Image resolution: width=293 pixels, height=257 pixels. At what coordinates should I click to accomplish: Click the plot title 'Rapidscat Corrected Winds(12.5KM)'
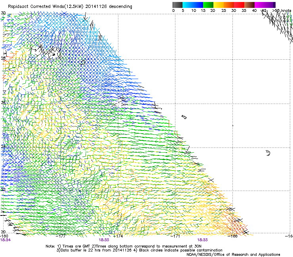tap(46, 7)
